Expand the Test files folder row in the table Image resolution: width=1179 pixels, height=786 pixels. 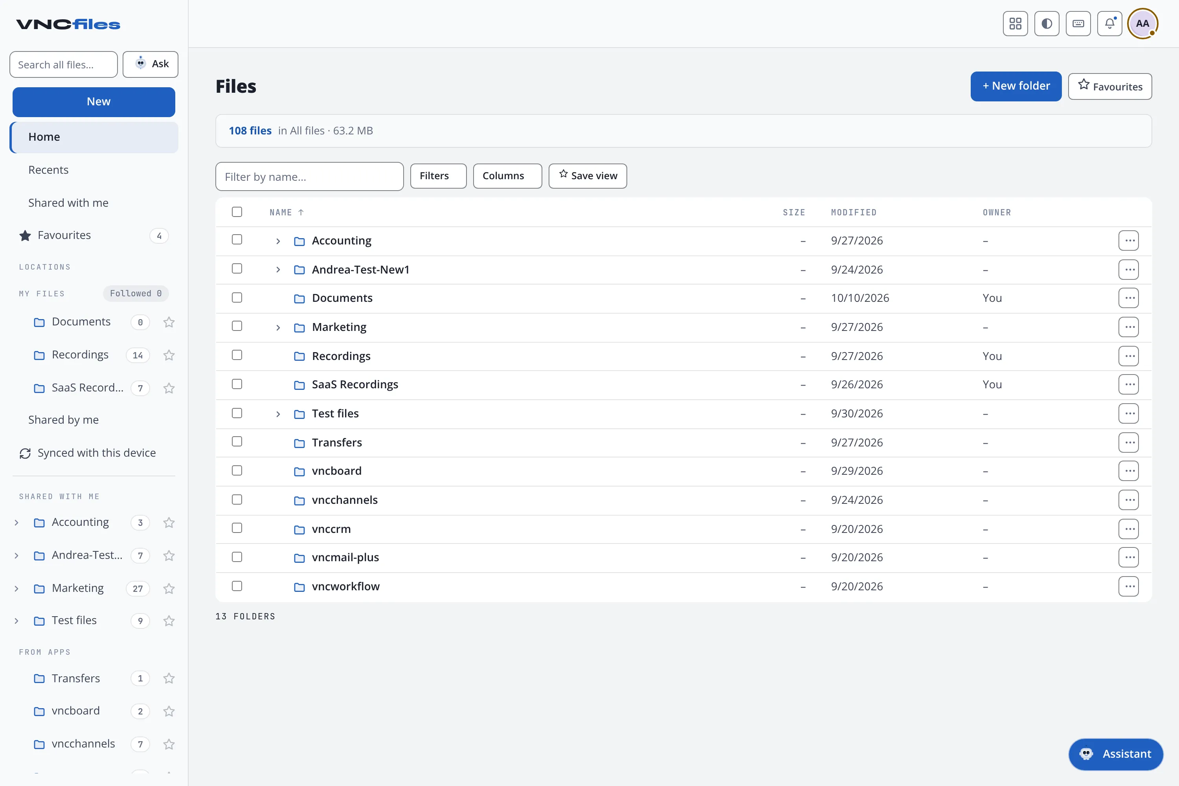278,414
